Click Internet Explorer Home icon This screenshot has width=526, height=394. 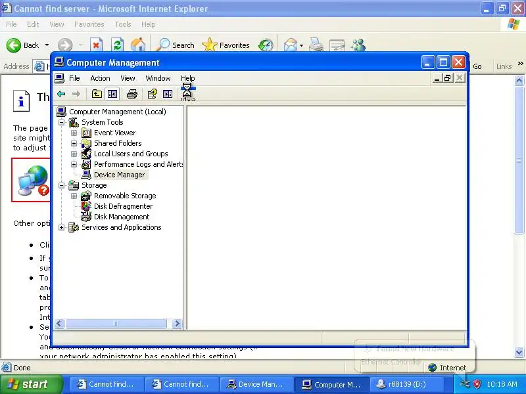coord(138,45)
